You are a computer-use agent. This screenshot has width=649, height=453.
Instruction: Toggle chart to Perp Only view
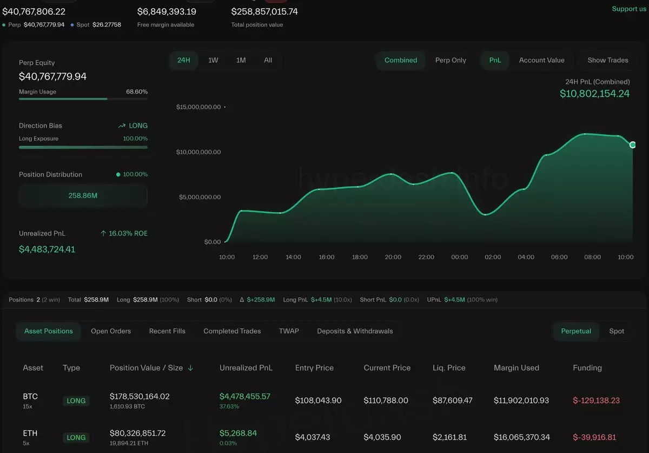pos(451,60)
